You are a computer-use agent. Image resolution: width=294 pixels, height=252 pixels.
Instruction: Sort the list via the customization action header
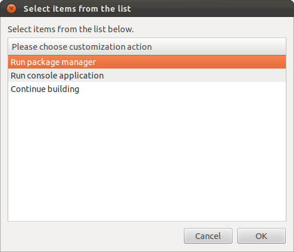[147, 46]
